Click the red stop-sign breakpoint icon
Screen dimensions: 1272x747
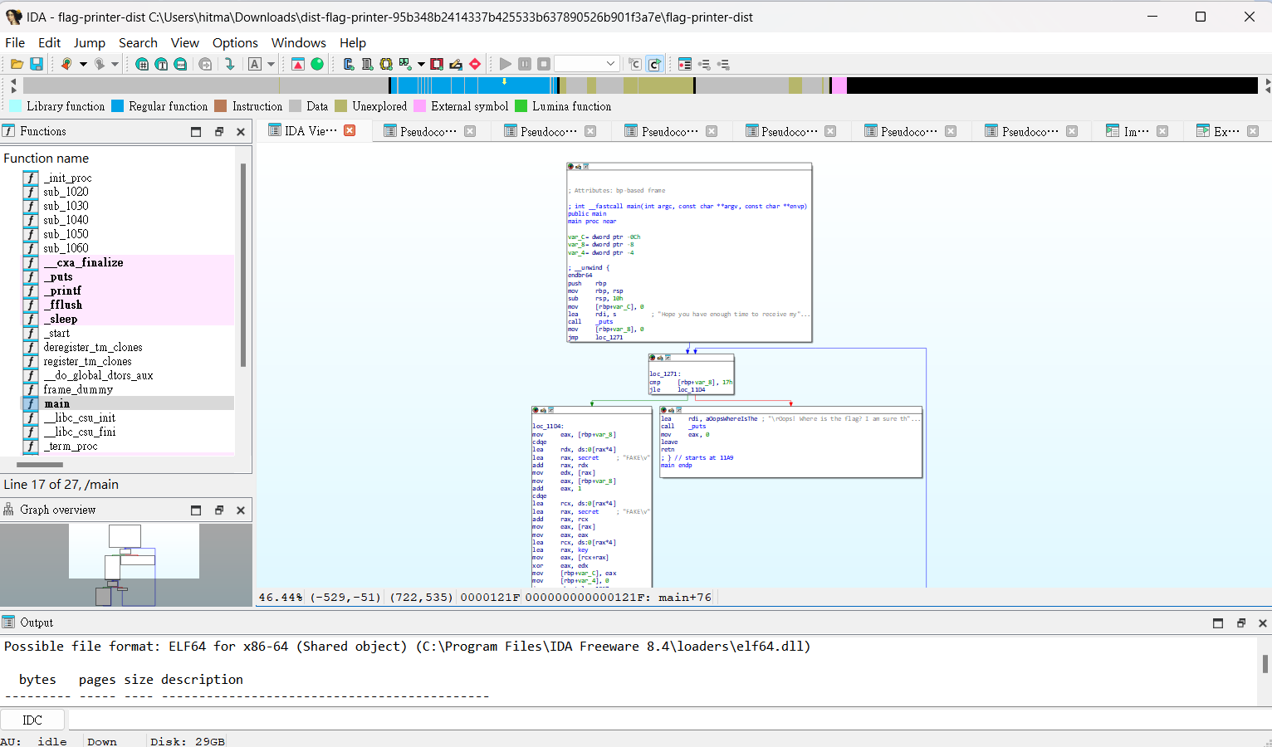(x=475, y=64)
